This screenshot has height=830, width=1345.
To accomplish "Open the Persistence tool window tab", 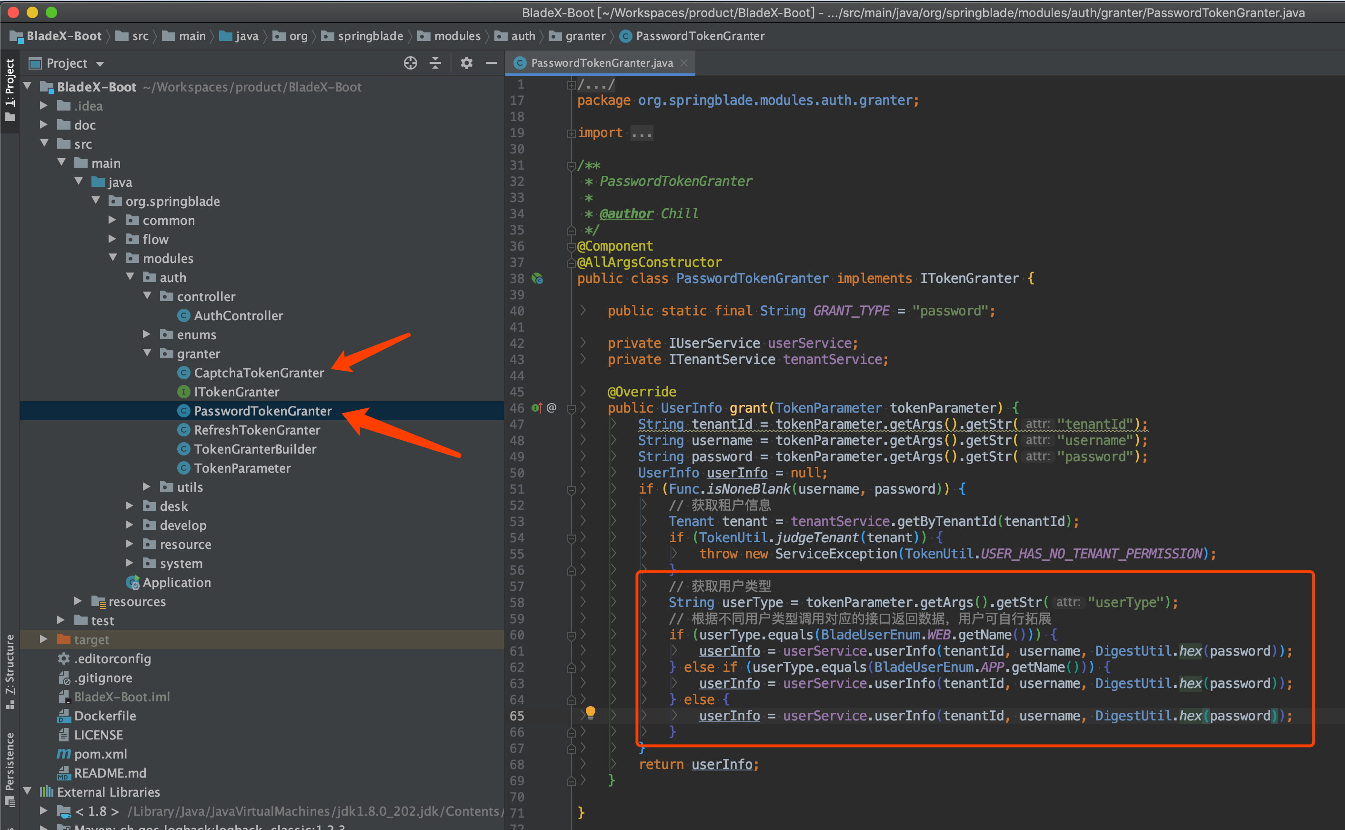I will coord(10,769).
